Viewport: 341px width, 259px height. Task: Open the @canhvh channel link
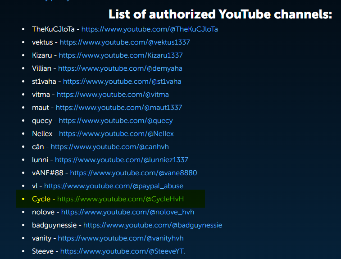pyautogui.click(x=110, y=147)
